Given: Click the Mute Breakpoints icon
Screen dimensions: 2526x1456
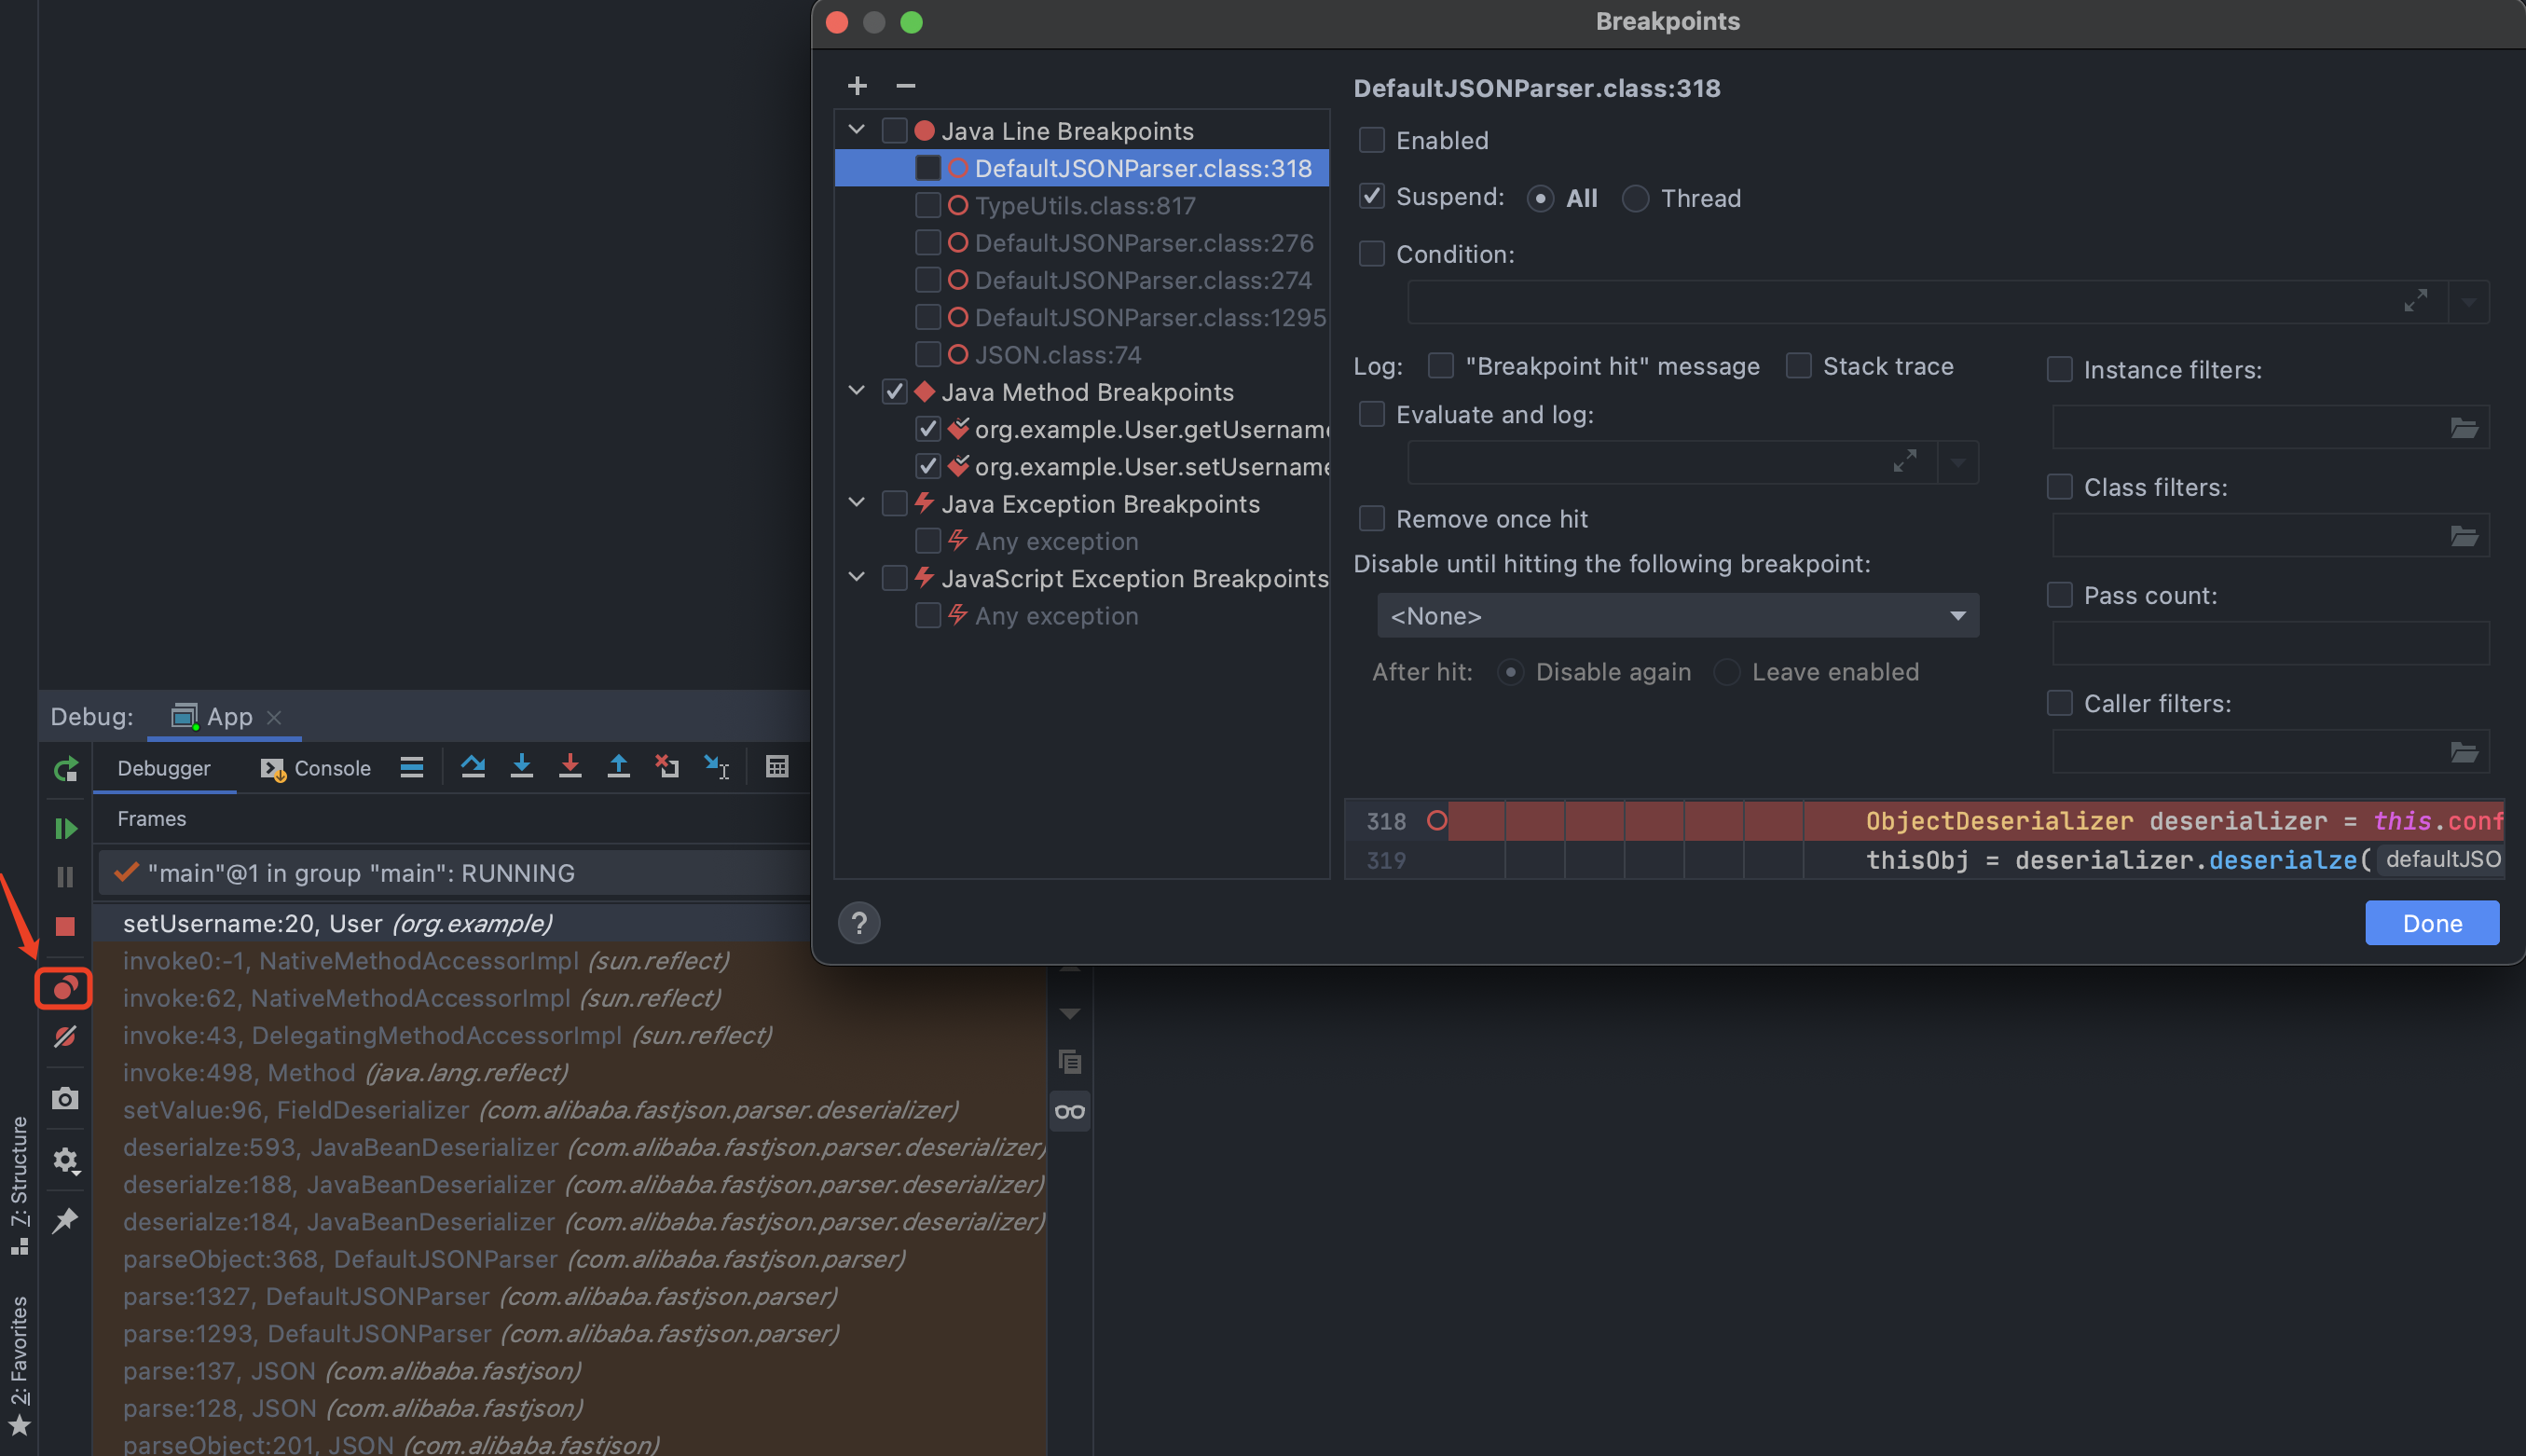Looking at the screenshot, I should click(x=65, y=1037).
